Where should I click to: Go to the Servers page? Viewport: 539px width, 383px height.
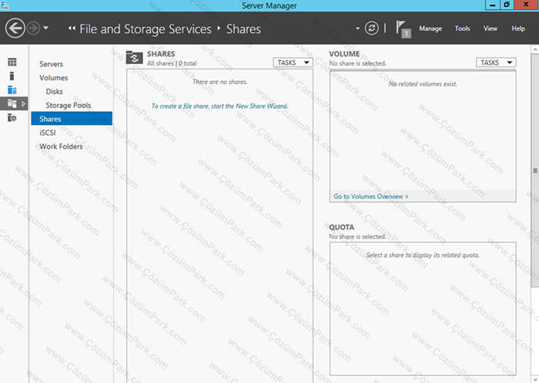click(x=52, y=64)
